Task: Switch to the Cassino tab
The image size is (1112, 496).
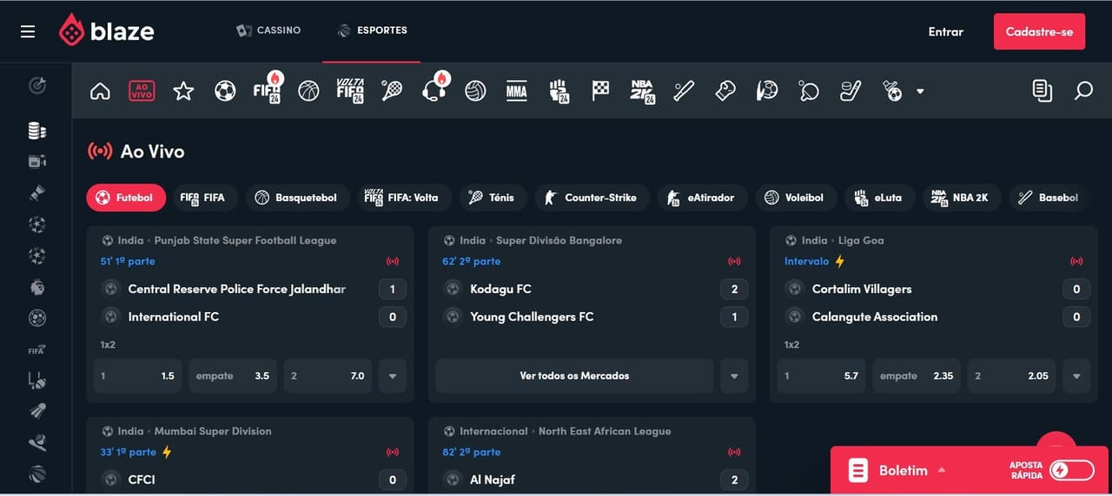Action: click(268, 30)
